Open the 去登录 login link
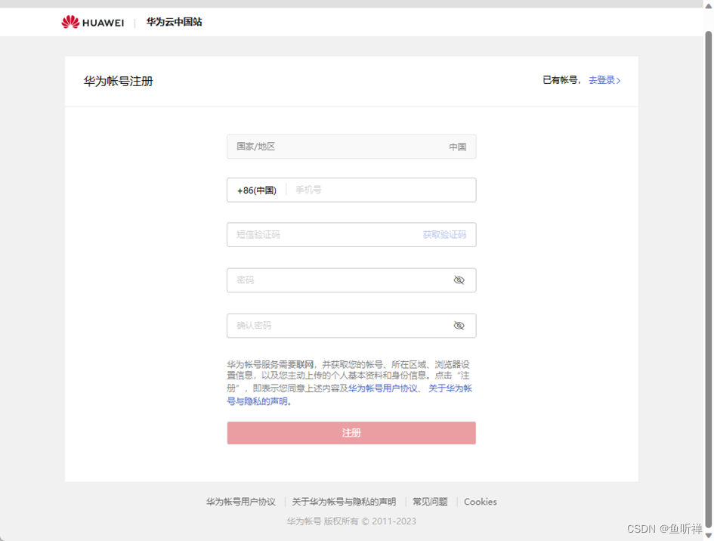 [x=604, y=80]
